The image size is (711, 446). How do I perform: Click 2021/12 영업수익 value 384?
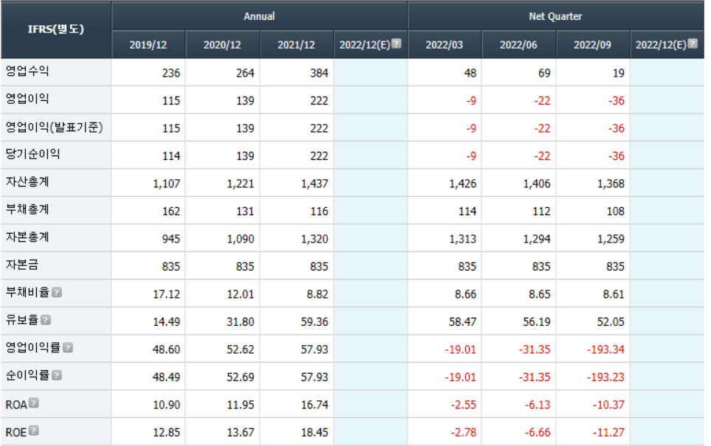tap(319, 73)
